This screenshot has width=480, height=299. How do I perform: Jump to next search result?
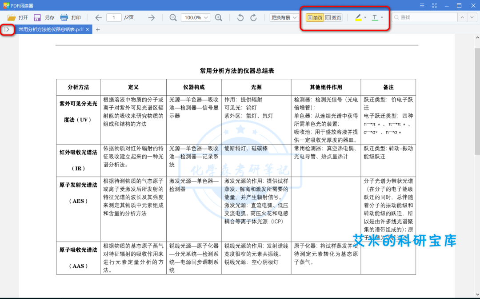pos(472,17)
